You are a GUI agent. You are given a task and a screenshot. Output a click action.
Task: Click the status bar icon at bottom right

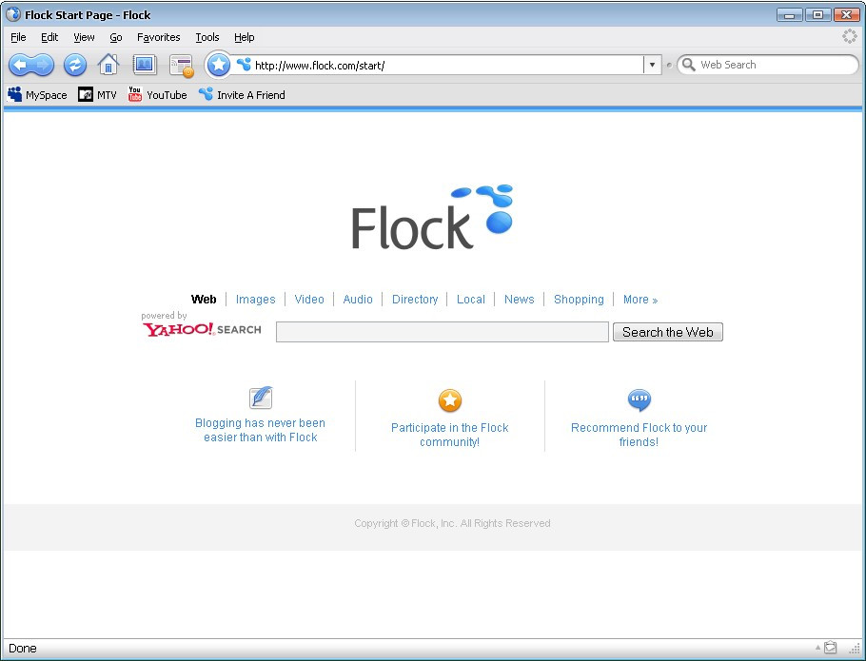[830, 647]
